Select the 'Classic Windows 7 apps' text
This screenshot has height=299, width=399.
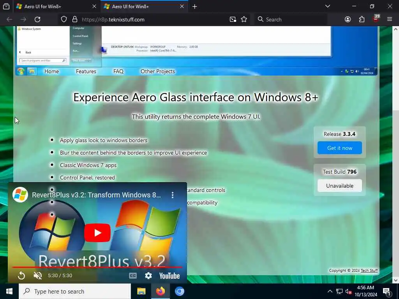(x=88, y=165)
